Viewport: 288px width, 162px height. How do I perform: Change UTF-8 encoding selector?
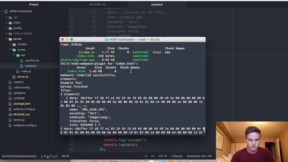click(162, 156)
